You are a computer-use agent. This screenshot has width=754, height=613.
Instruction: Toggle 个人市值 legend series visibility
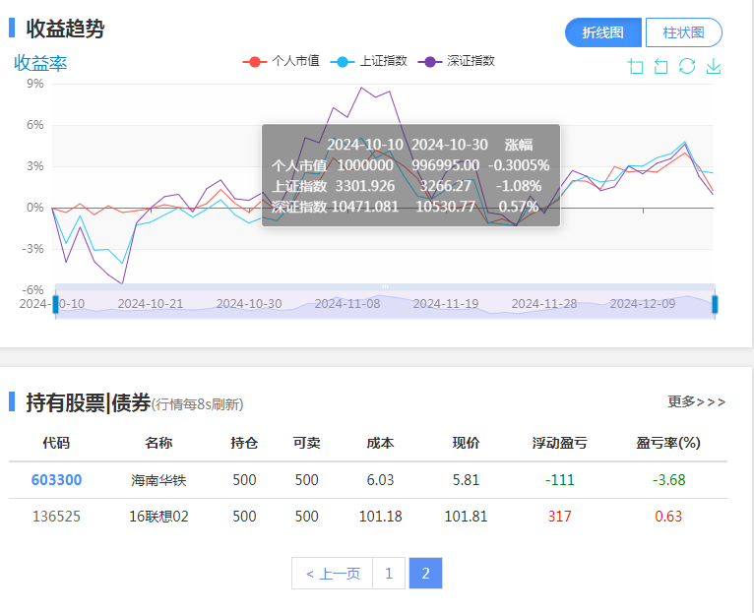[282, 61]
